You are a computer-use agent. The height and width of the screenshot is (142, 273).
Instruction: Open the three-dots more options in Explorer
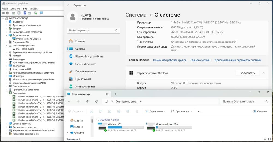pyautogui.click(x=200, y=111)
